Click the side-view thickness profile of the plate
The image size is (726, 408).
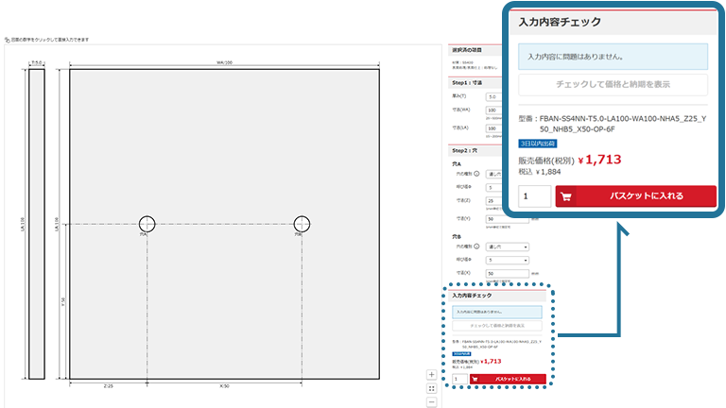pyautogui.click(x=37, y=224)
